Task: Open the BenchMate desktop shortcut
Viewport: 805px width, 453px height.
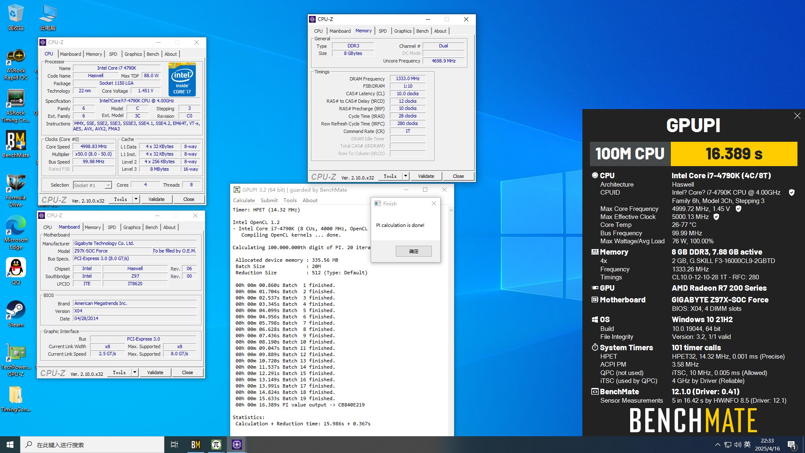Action: (16, 144)
